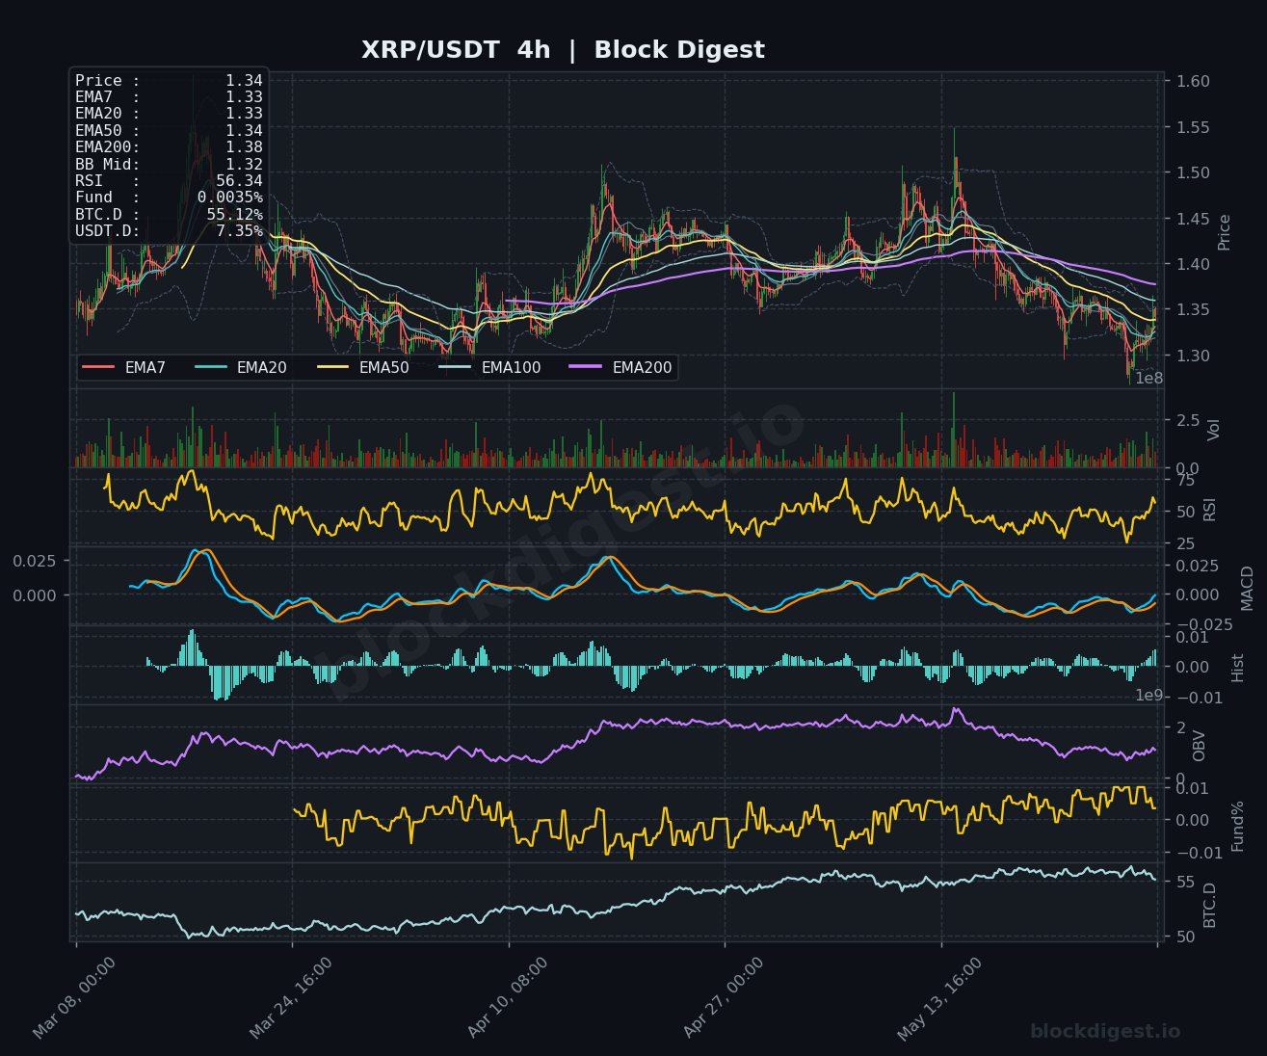Click the XRP/USDT 4h chart title
This screenshot has width=1267, height=1056.
point(563,50)
